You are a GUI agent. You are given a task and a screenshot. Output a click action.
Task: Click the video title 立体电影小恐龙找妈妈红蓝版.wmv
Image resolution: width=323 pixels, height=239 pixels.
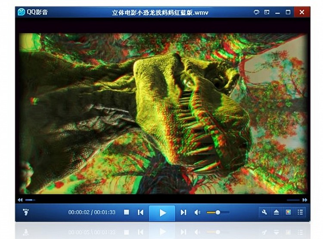(160, 12)
